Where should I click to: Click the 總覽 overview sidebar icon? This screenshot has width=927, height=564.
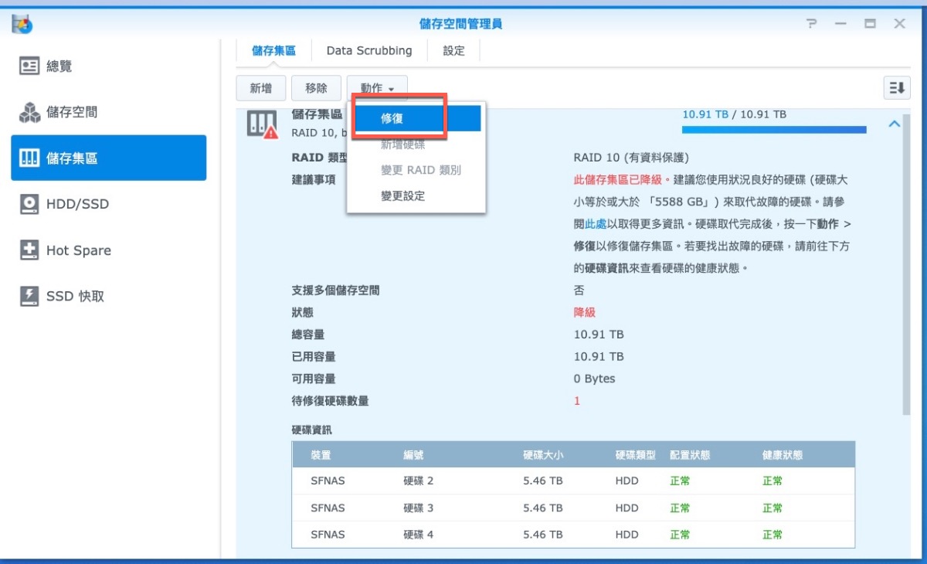pos(29,66)
